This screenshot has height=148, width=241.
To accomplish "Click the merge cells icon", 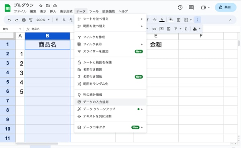I will 186,20.
